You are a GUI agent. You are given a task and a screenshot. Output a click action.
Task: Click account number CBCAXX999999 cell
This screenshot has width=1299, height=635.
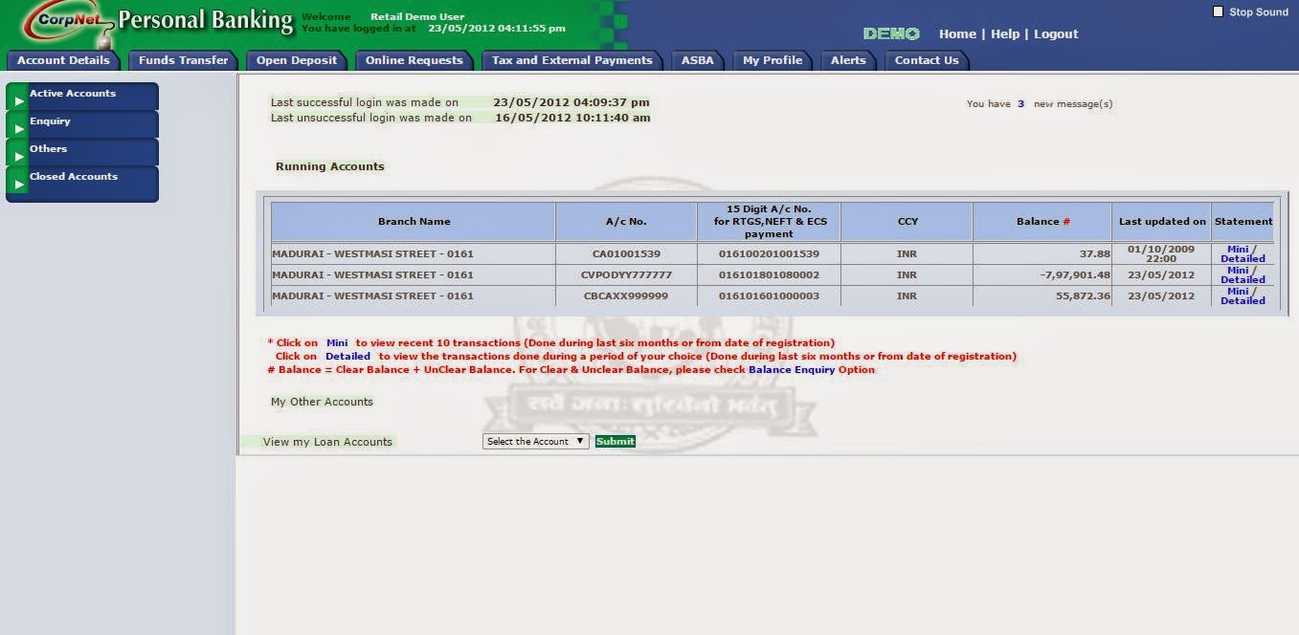pos(626,296)
